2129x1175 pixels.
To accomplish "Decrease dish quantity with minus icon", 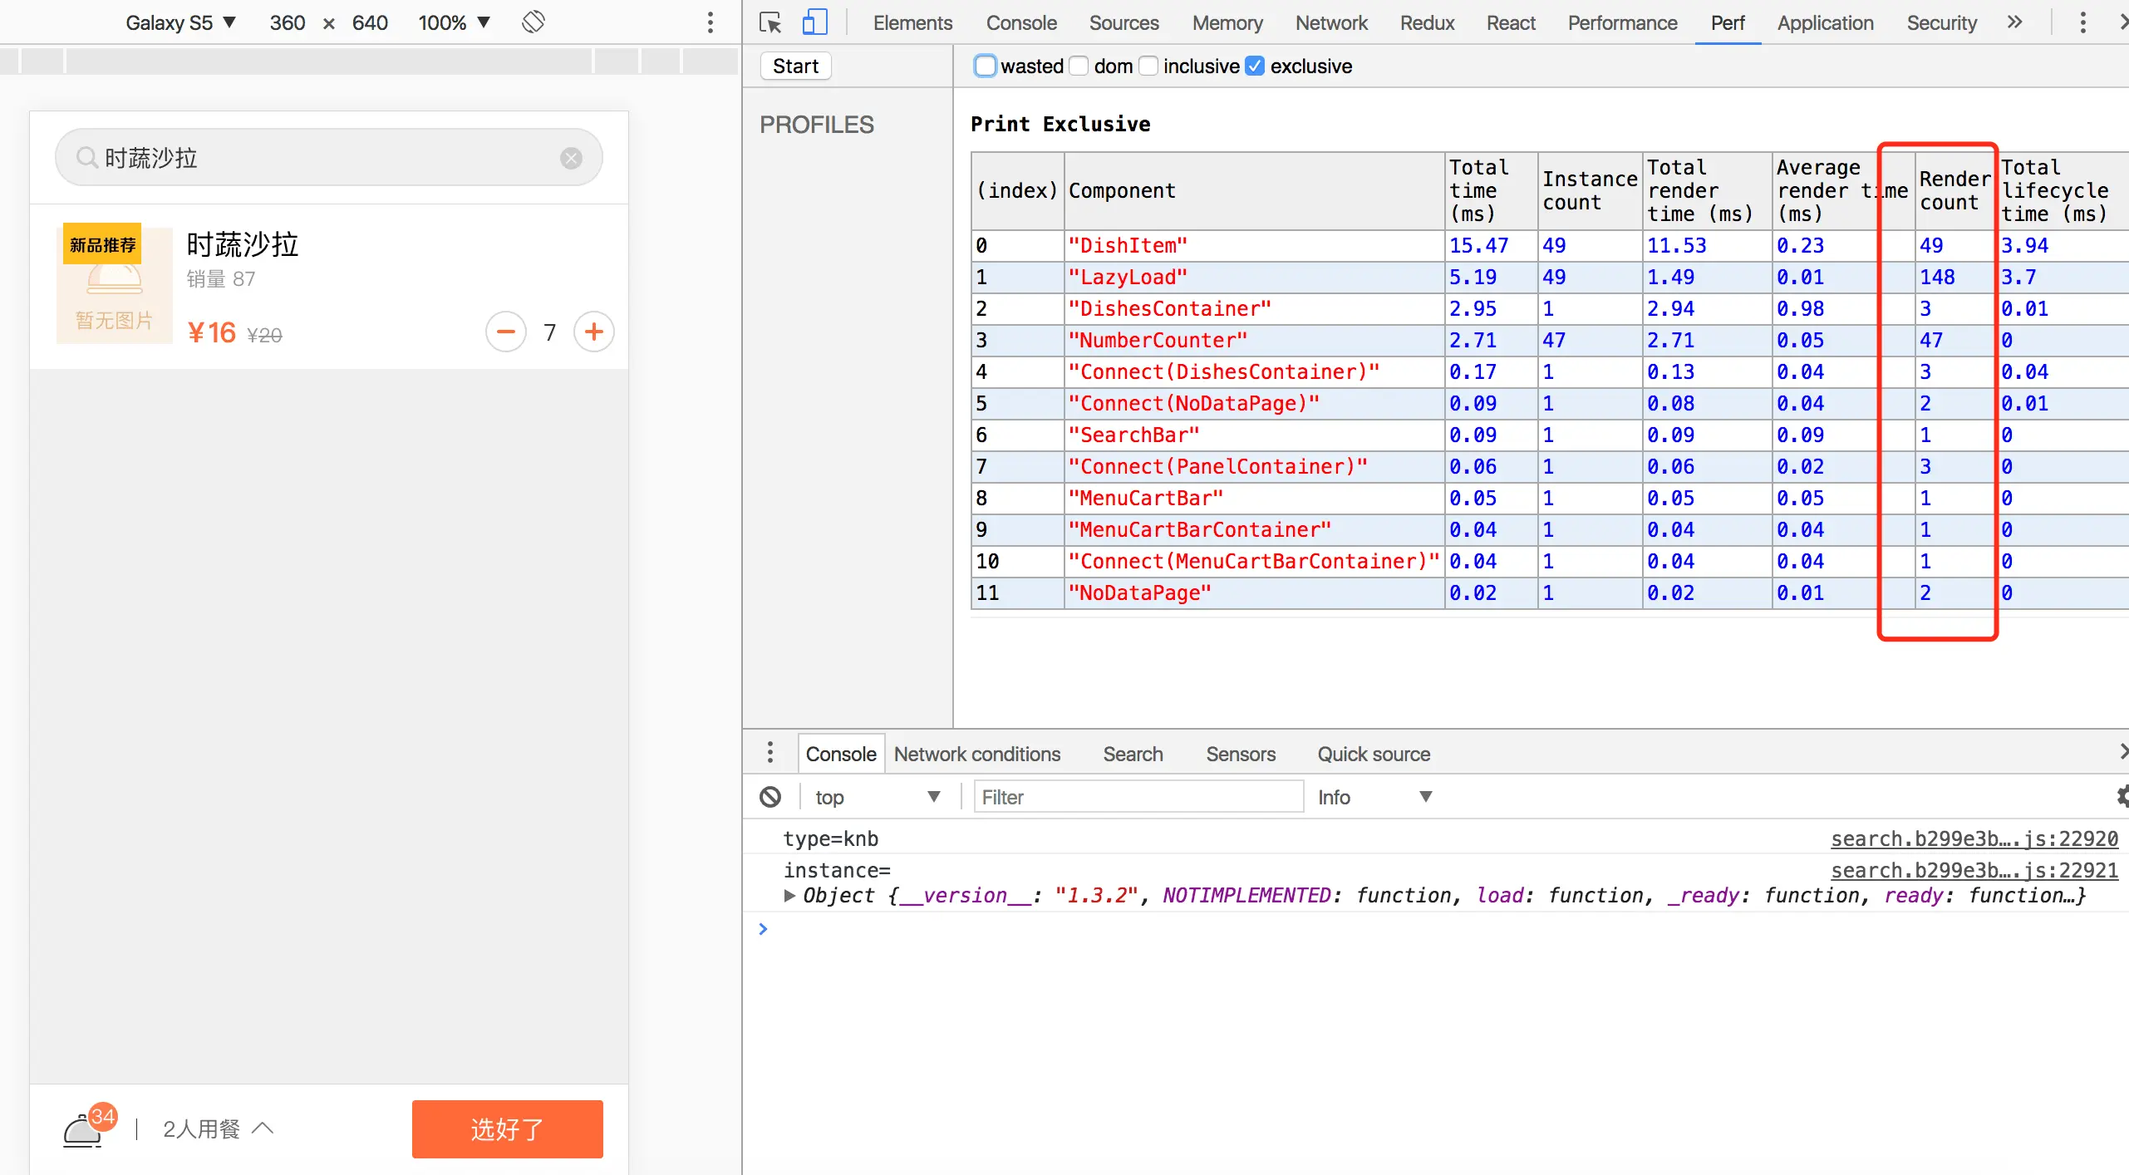I will (505, 332).
